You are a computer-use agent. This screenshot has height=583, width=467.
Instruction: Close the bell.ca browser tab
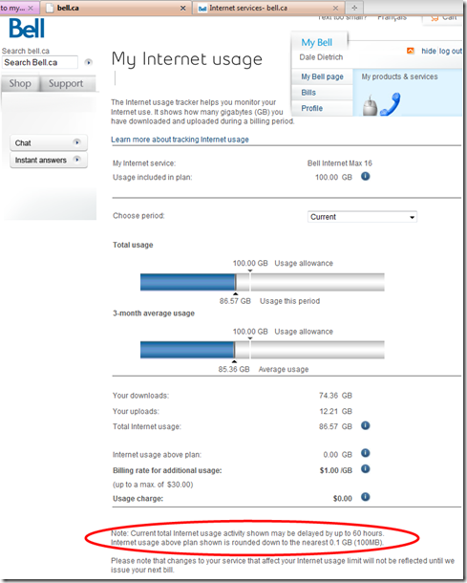coord(182,8)
